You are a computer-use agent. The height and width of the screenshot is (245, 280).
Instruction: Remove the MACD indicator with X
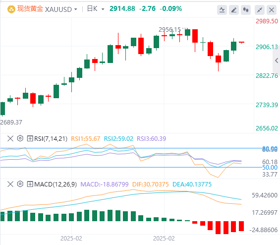coord(10,184)
